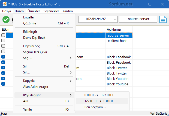Open the Örnekler menu
Screen dimensions: 169x116
click(34, 11)
